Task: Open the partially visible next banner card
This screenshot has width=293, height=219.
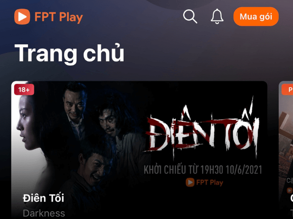Action: point(286,150)
